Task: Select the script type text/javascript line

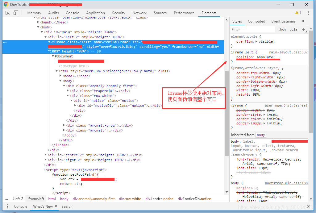Action: pyautogui.click(x=75, y=170)
